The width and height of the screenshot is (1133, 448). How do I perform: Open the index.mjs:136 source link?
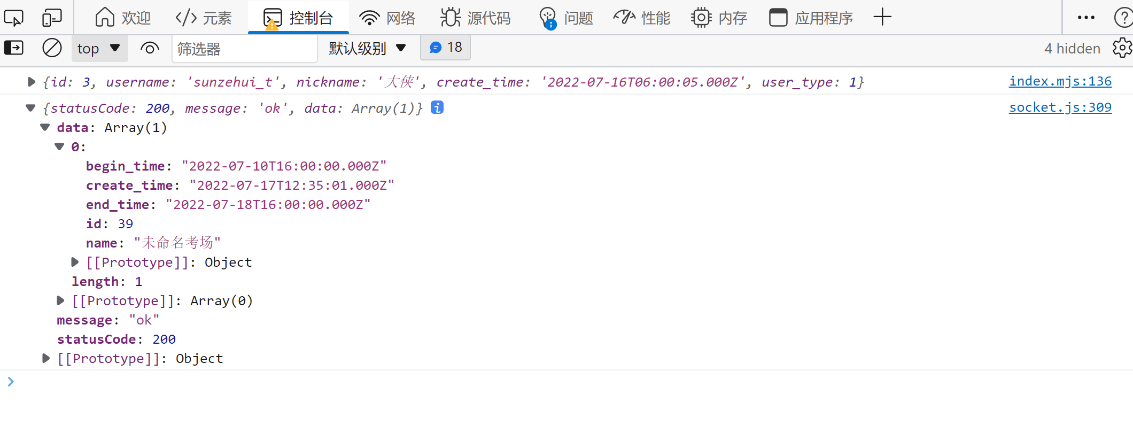click(x=1060, y=81)
